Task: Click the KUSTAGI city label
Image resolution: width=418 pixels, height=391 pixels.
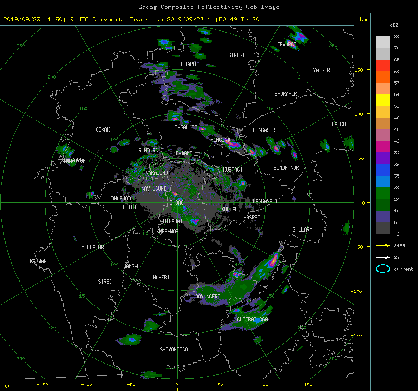Action: pyautogui.click(x=233, y=170)
